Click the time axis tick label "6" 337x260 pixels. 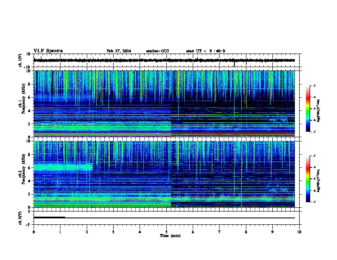pos(193,232)
